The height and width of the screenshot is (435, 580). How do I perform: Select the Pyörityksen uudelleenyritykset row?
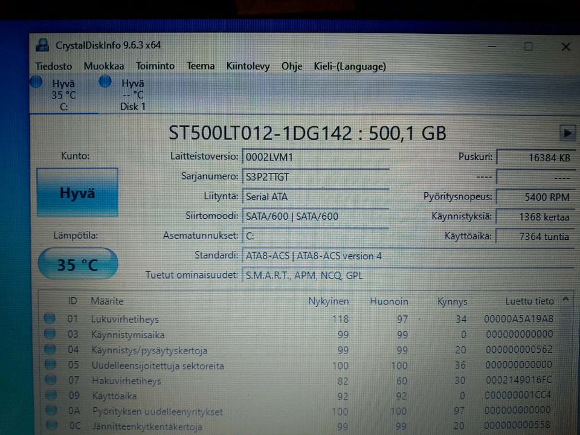coord(299,411)
